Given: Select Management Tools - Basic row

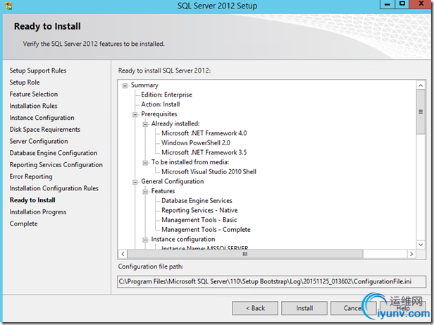Looking at the screenshot, I should (199, 220).
